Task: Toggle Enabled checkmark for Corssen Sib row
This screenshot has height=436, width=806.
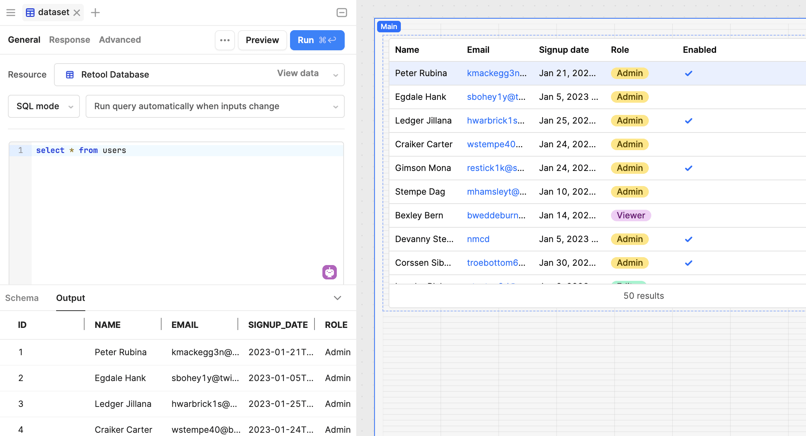Action: click(688, 263)
